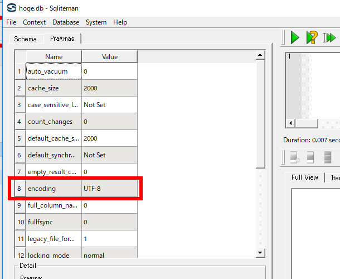Screen dimensions: 340x279
Task: Select the empty_result_c... pragma
Action: click(54, 171)
